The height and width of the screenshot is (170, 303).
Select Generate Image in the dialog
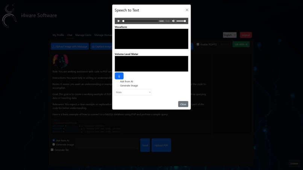[118, 86]
